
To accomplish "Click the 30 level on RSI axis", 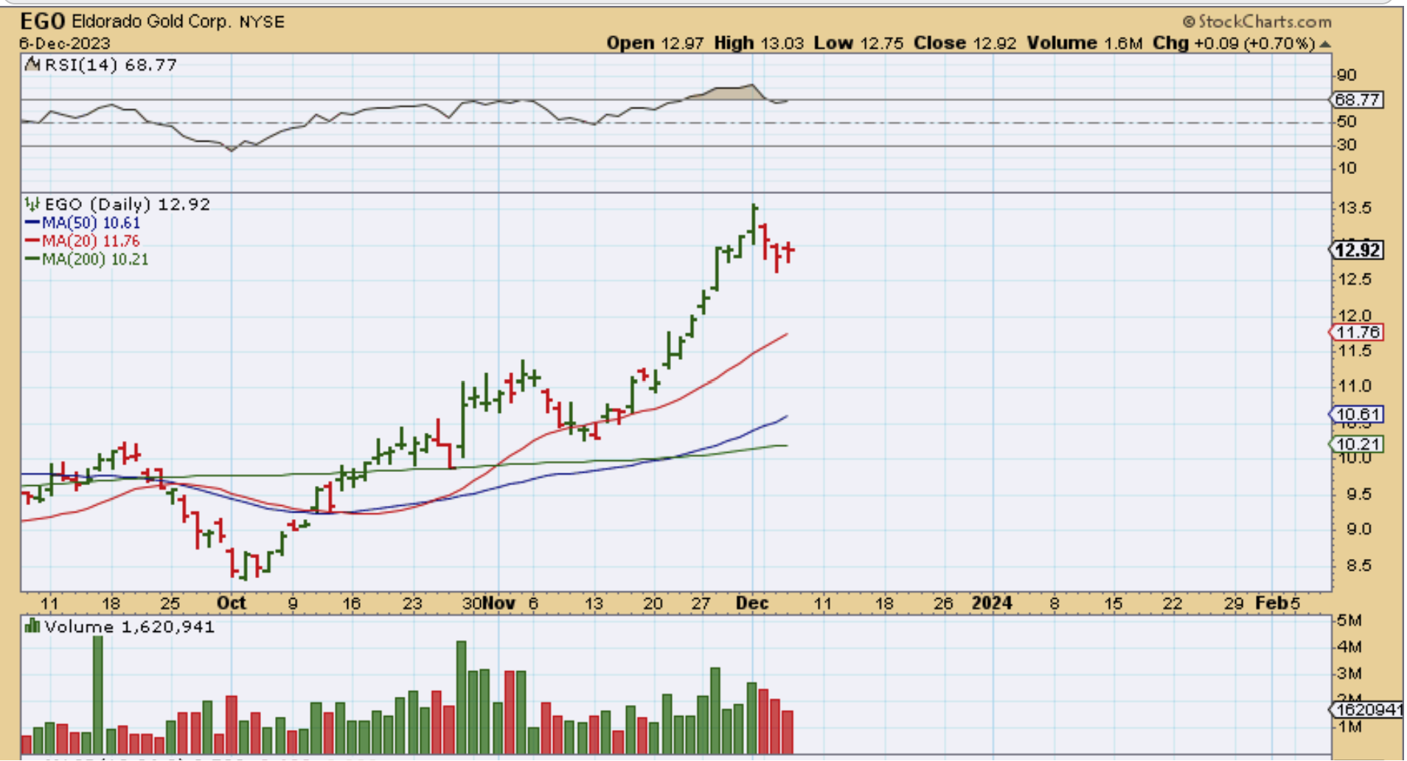I will tap(1347, 145).
